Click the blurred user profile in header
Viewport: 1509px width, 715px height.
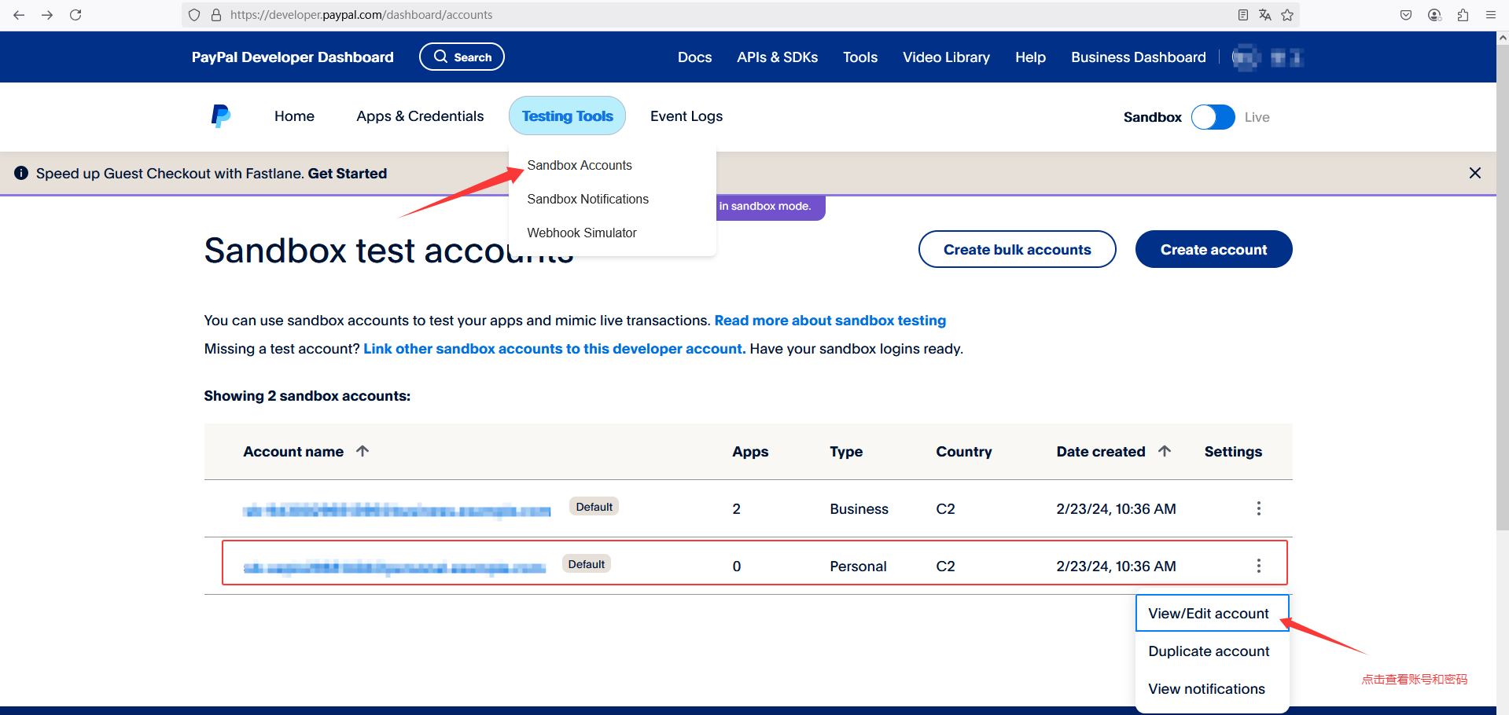tap(1268, 57)
